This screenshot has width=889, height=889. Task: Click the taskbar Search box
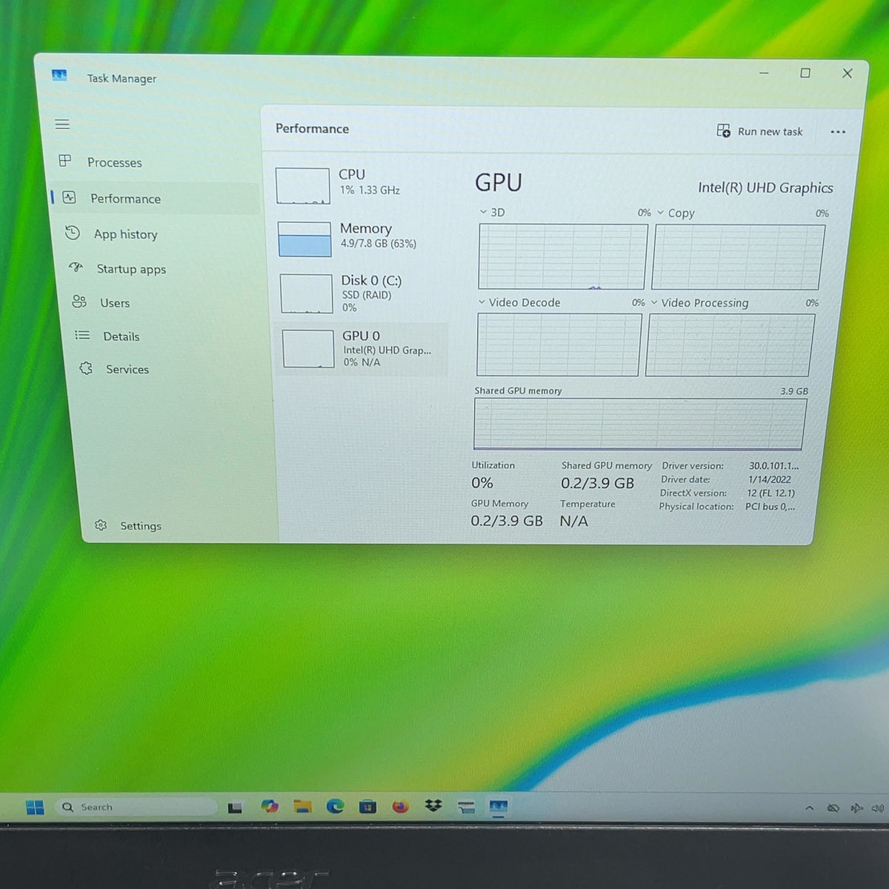(x=136, y=807)
